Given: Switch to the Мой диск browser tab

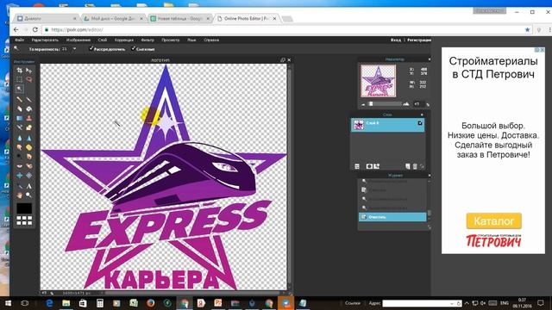Looking at the screenshot, I should coord(112,19).
